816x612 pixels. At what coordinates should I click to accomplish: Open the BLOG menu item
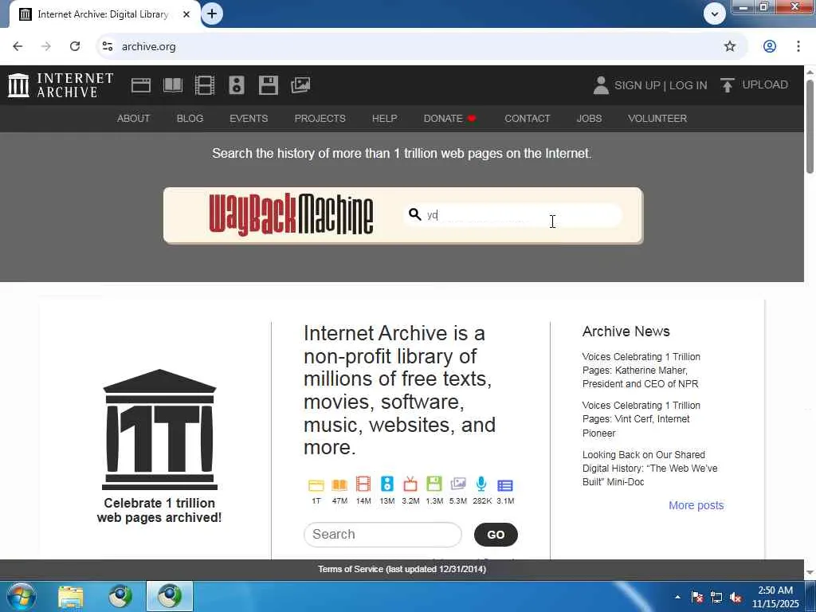pyautogui.click(x=190, y=118)
